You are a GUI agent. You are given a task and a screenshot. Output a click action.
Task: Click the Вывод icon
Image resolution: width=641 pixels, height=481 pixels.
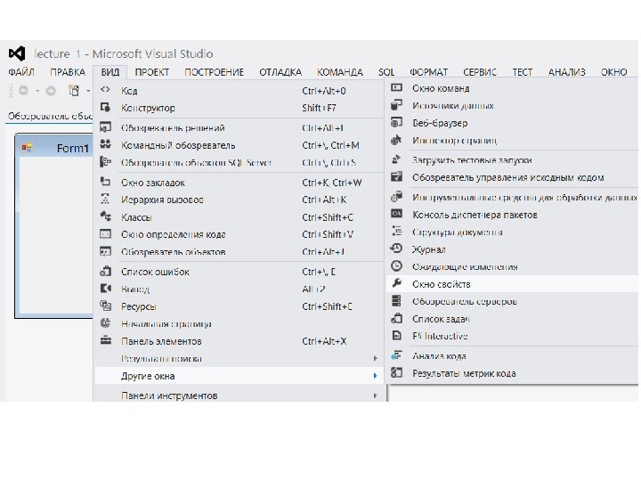point(105,289)
